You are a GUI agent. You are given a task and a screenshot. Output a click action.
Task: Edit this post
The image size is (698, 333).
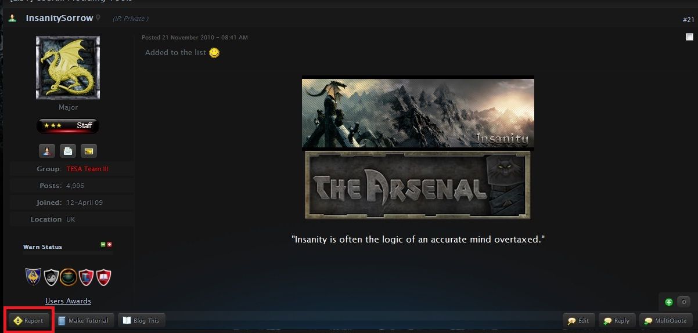click(579, 320)
